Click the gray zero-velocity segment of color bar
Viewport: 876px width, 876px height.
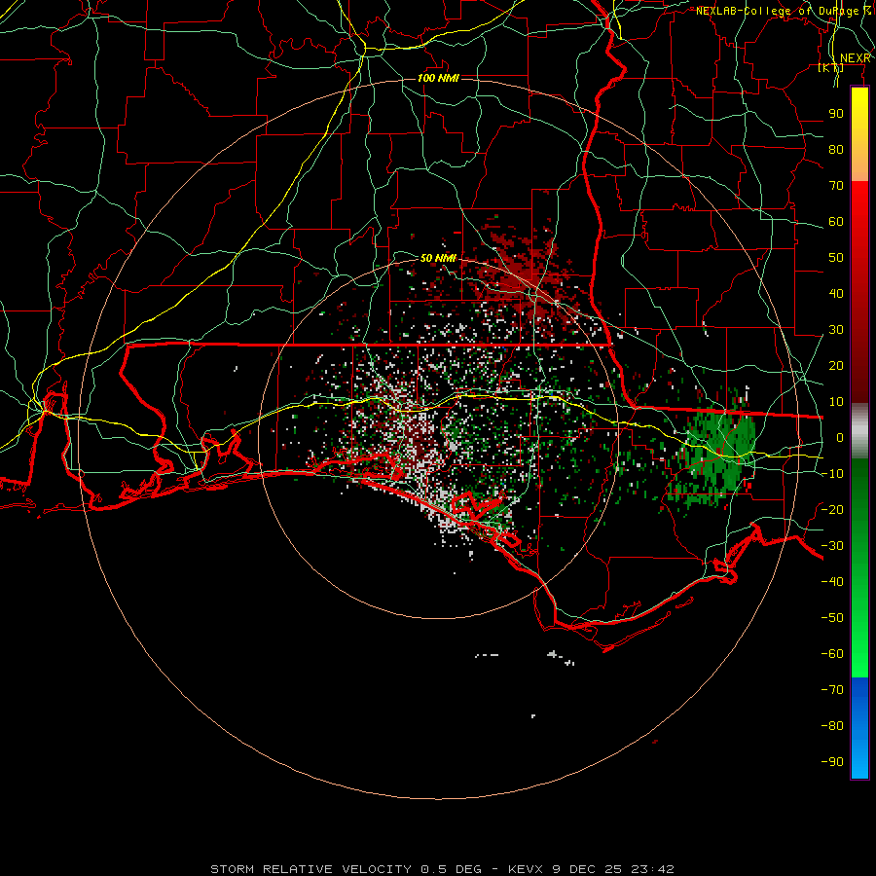[x=859, y=431]
